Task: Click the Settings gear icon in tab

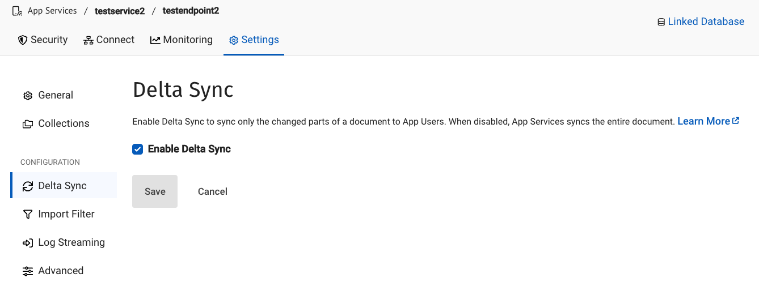Action: [234, 40]
